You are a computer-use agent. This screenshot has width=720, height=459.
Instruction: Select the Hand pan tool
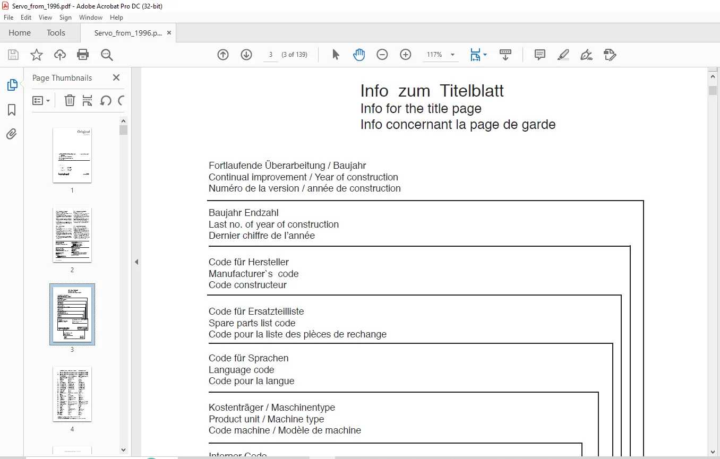coord(359,55)
